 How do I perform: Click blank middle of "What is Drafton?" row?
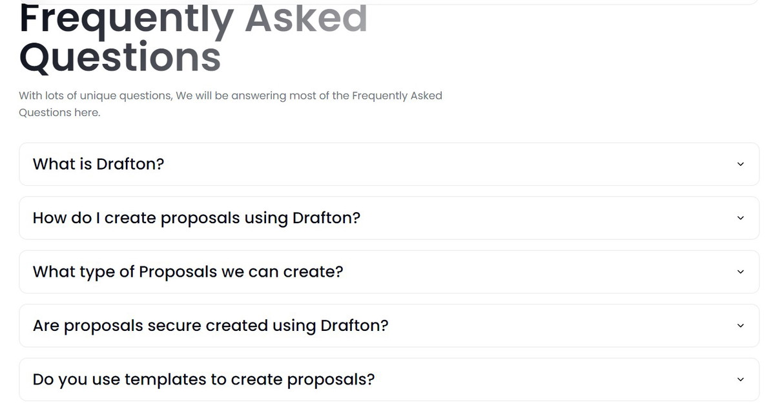[452, 164]
